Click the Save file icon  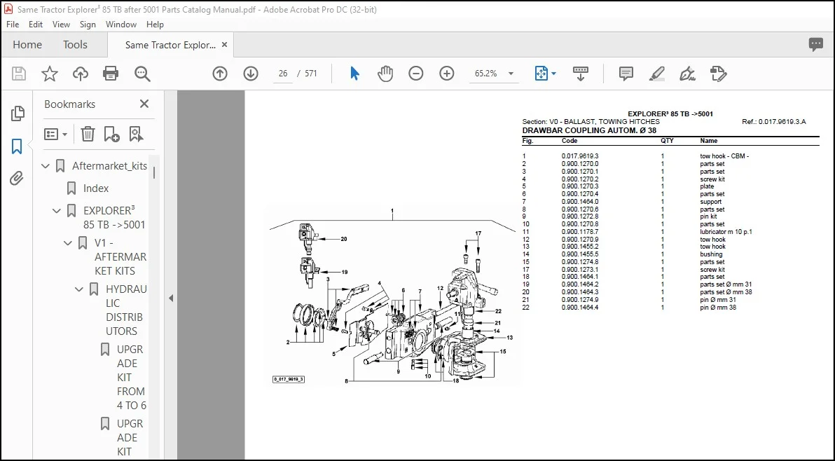pyautogui.click(x=19, y=74)
